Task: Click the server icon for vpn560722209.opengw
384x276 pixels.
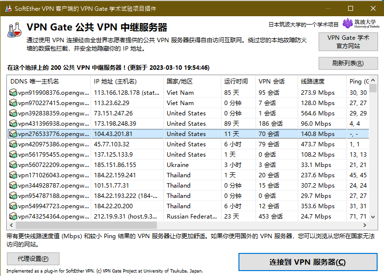Action: click(x=13, y=165)
